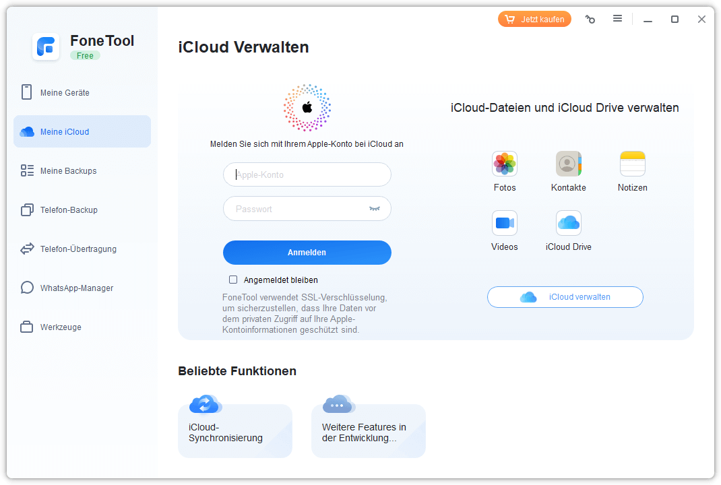Enable the Angemeldet bleiben checkbox
Image resolution: width=721 pixels, height=485 pixels.
[x=233, y=280]
